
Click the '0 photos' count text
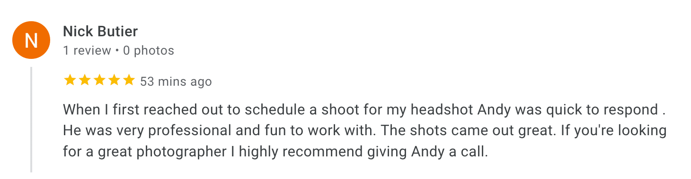click(x=149, y=50)
